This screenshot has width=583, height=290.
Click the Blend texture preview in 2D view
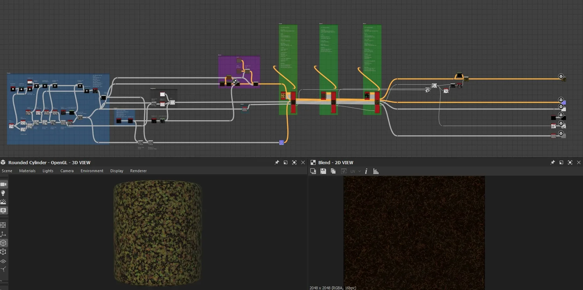coord(414,233)
